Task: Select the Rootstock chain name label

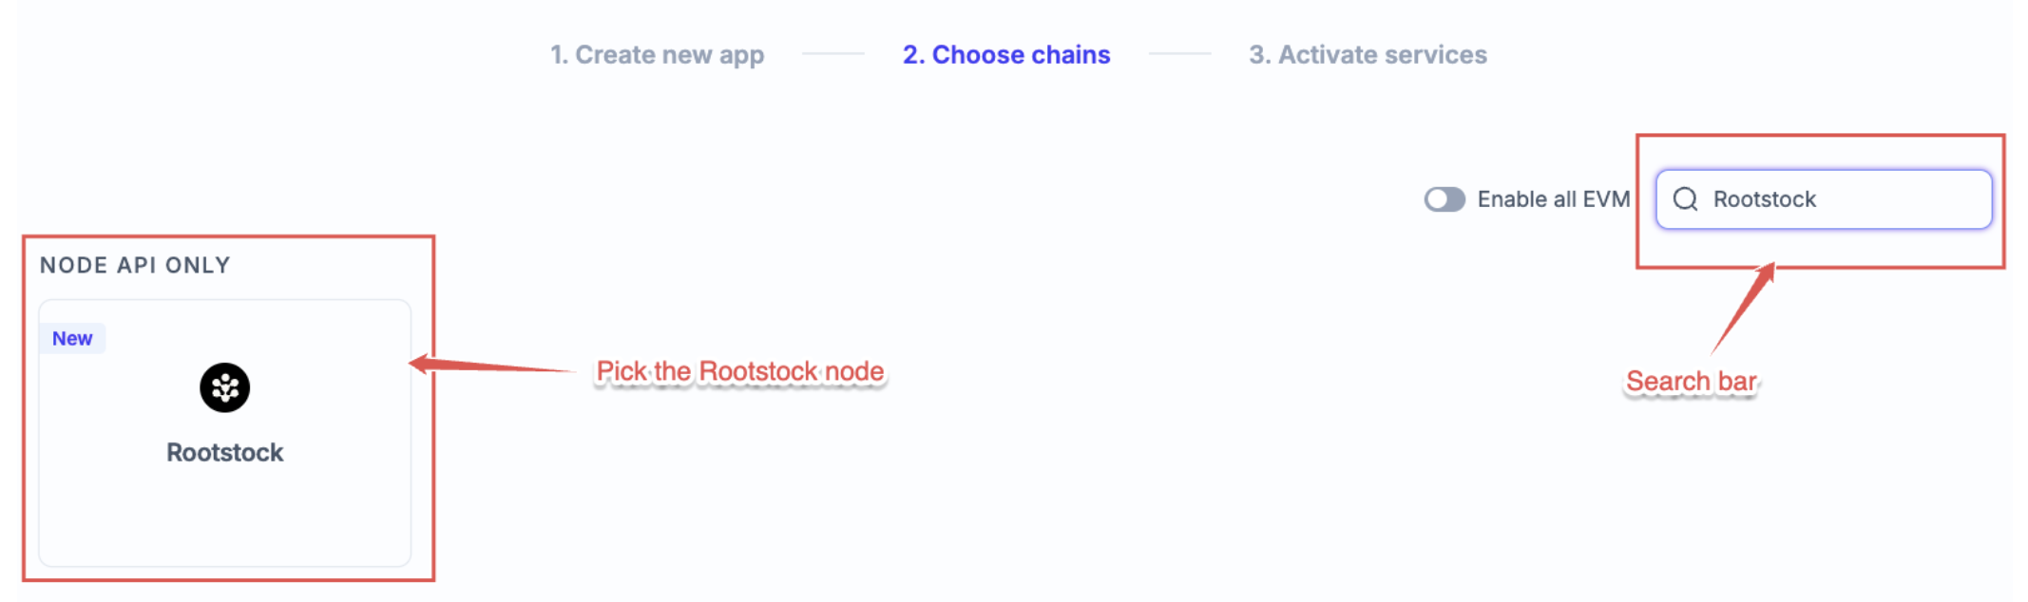Action: [x=224, y=452]
